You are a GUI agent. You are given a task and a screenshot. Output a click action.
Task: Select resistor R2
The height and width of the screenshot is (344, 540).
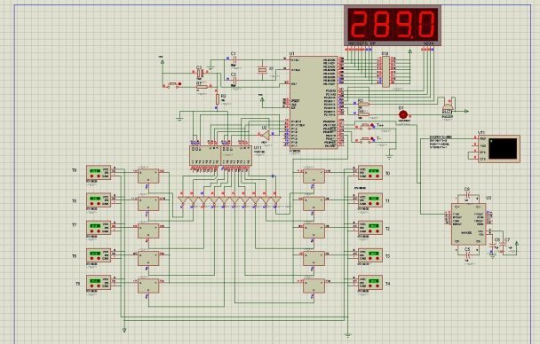218,99
